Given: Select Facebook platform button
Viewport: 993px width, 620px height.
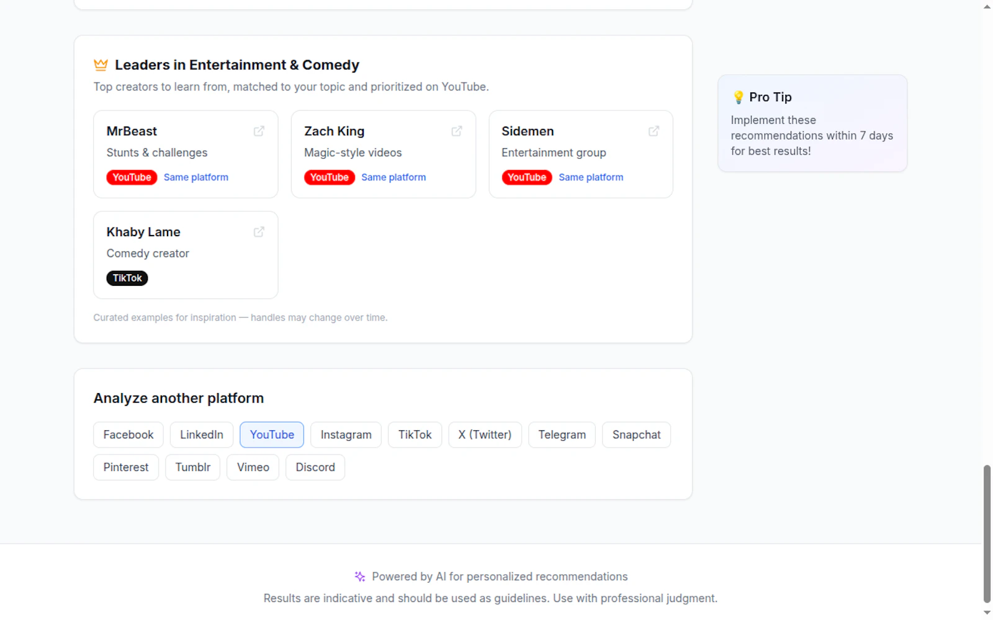Looking at the screenshot, I should [128, 435].
